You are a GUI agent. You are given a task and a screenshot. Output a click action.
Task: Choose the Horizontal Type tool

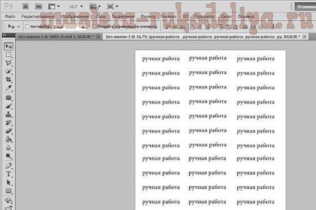point(8,174)
